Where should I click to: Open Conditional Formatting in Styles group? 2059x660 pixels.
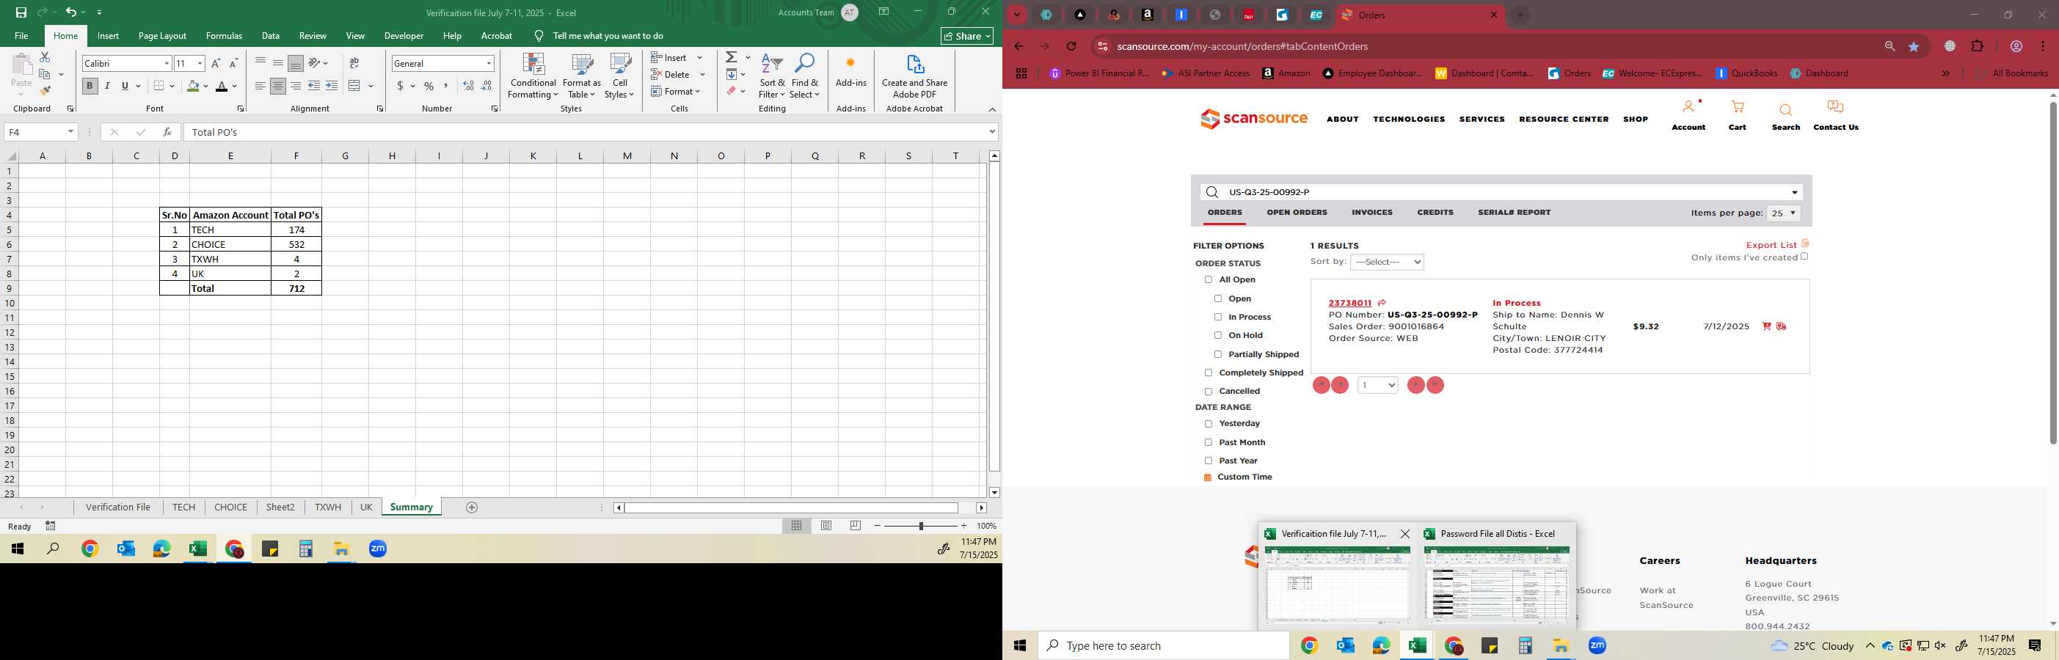pos(533,76)
